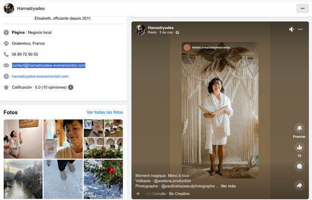The image size is (312, 200).
Task: Open the boots in snow photo thumbnail
Action: click(63, 179)
